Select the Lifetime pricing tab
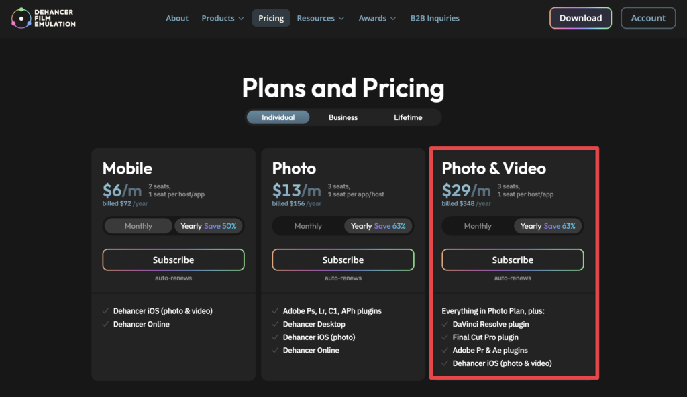687x397 pixels. [408, 117]
